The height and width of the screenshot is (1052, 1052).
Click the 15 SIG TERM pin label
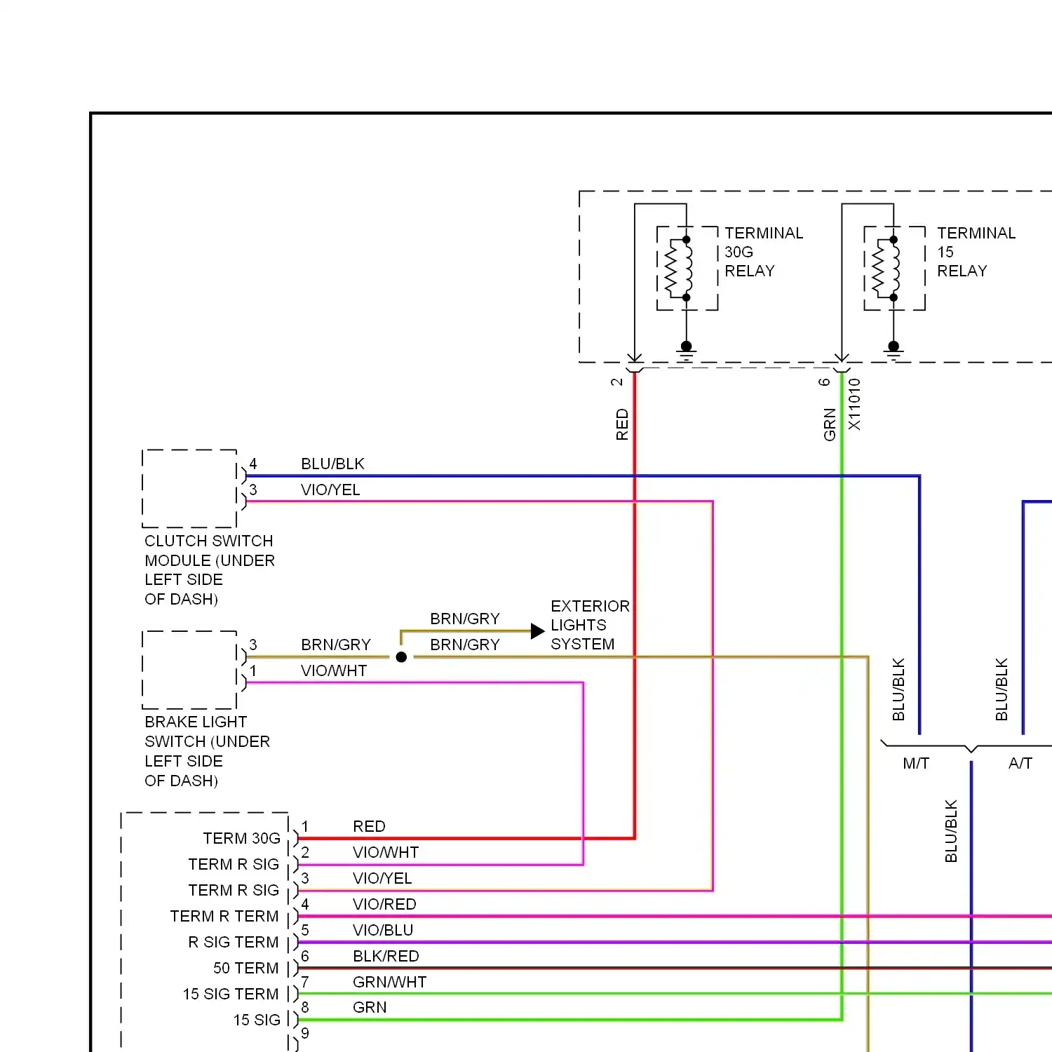[x=231, y=994]
